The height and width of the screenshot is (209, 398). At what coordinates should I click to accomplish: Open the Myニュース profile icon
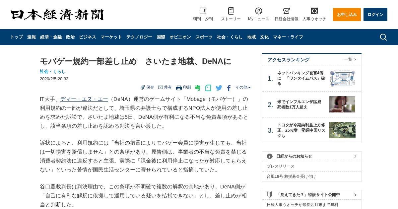[x=259, y=11]
